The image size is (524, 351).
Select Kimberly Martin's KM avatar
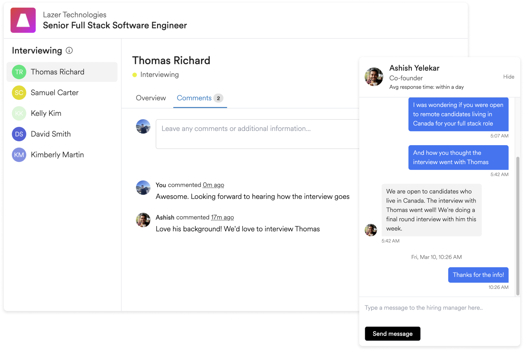pyautogui.click(x=19, y=155)
